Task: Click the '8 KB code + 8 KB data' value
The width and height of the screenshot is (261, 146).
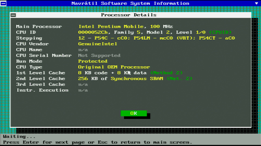Action: (x=113, y=73)
